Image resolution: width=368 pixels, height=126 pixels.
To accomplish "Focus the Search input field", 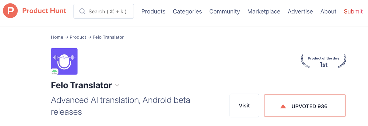I will click(x=108, y=11).
